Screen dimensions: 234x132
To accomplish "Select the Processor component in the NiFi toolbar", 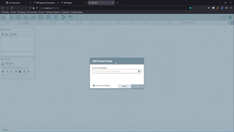I will (19, 17).
